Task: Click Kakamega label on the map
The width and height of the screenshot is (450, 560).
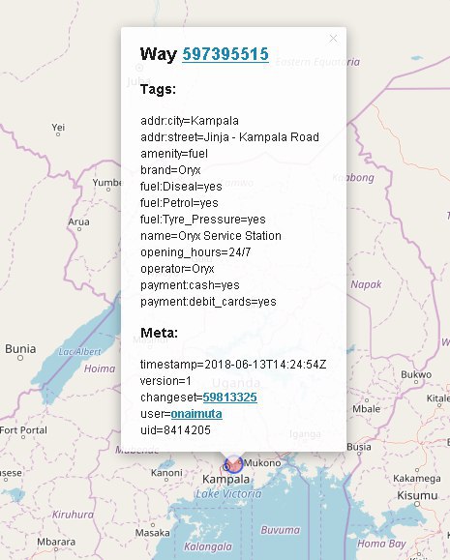Action: click(417, 478)
